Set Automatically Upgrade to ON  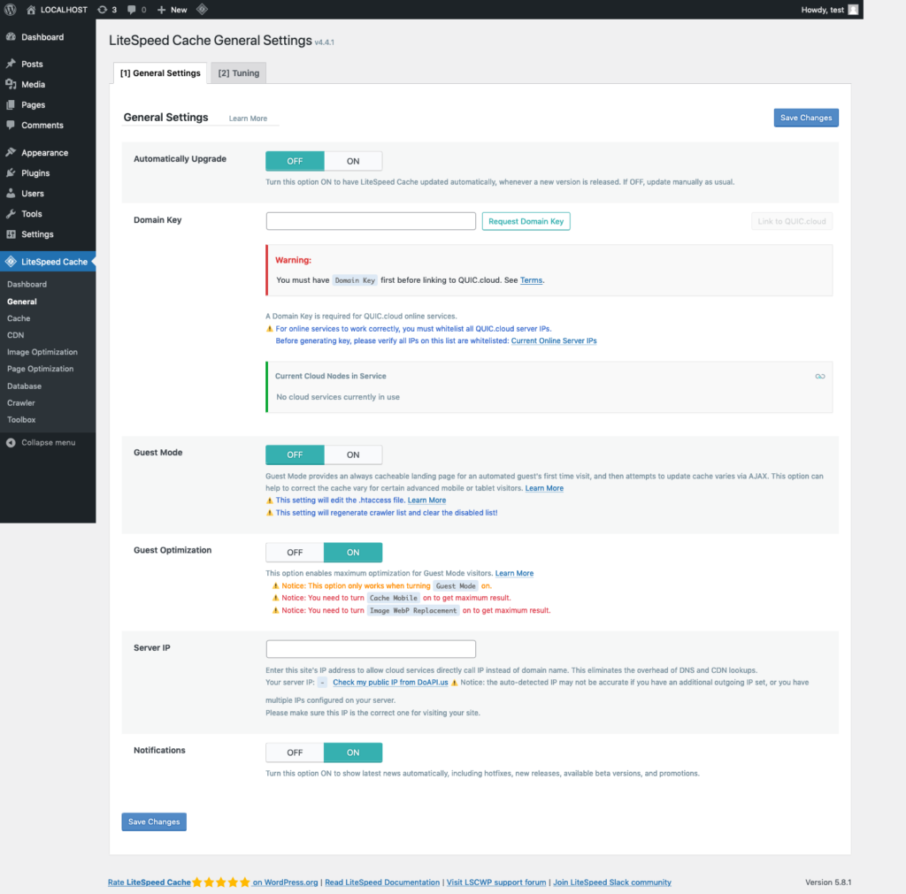353,161
